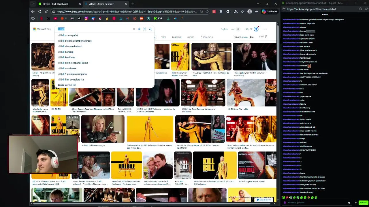Reload the Bing page

pyautogui.click(x=40, y=11)
